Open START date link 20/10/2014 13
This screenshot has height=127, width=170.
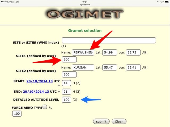coord(40,81)
